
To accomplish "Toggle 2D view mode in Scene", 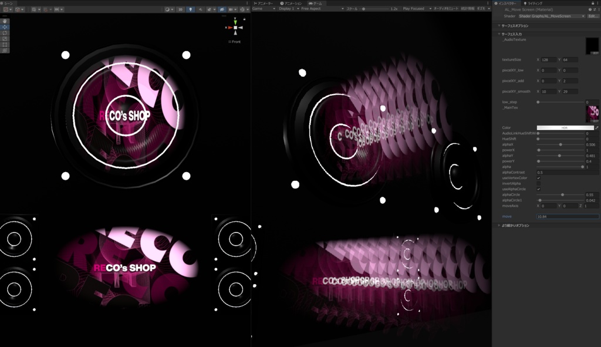I will coord(180,9).
